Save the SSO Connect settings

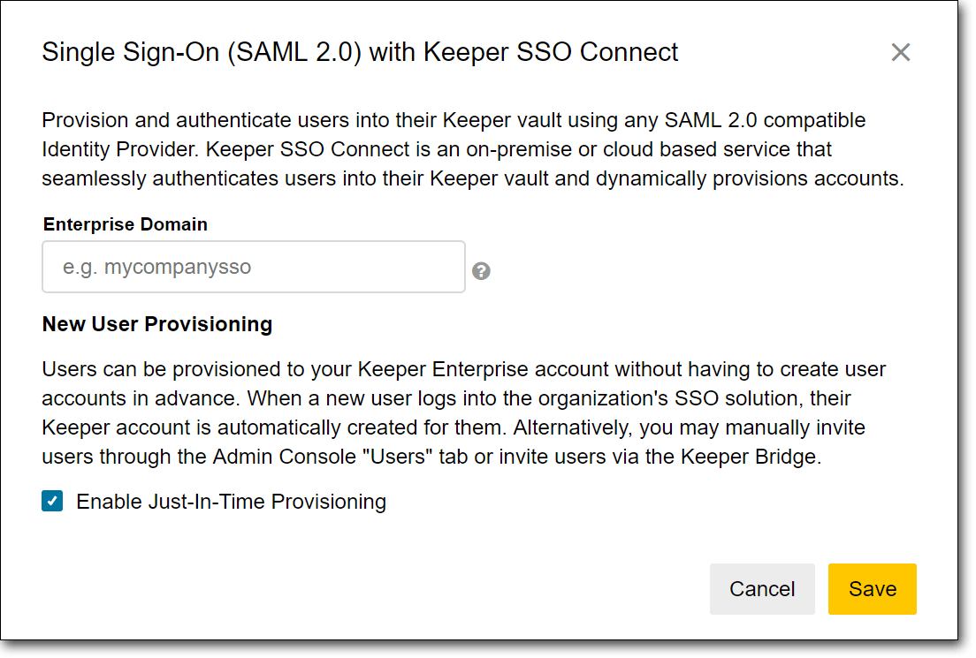click(872, 588)
